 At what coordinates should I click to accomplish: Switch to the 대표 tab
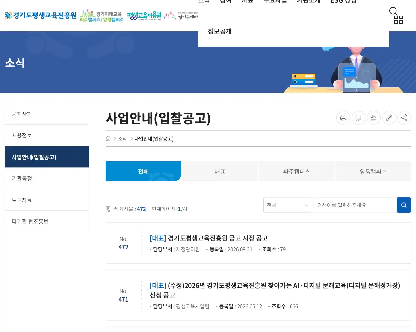click(220, 171)
